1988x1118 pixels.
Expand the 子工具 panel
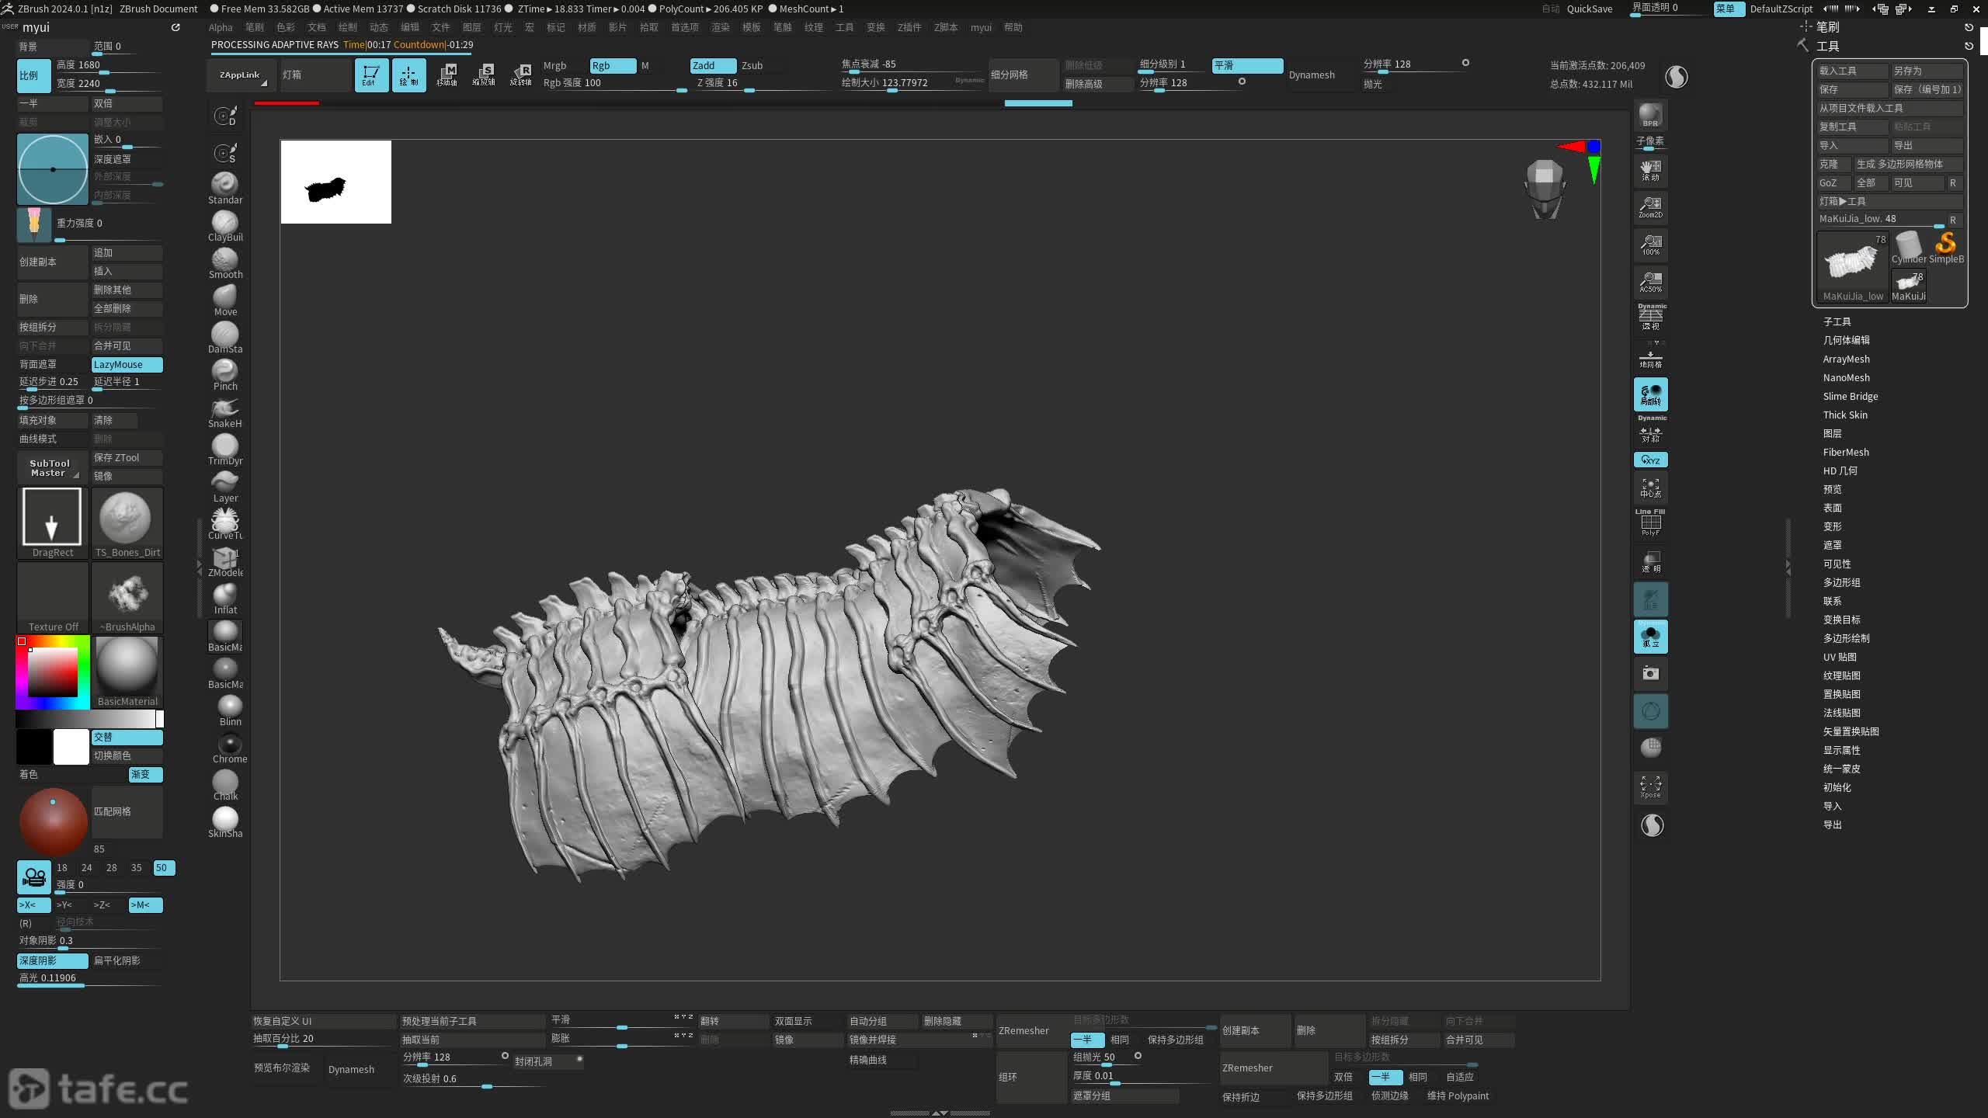pyautogui.click(x=1837, y=321)
